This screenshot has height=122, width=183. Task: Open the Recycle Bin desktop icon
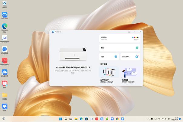pos(5,4)
